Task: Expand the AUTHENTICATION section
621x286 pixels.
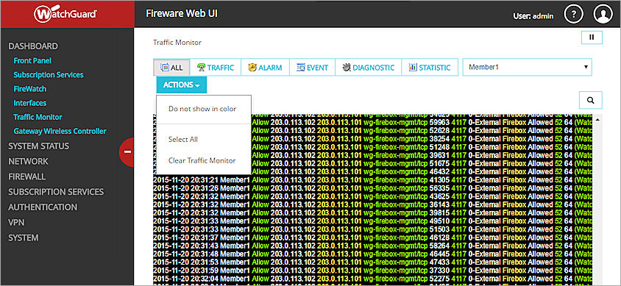Action: [x=43, y=207]
